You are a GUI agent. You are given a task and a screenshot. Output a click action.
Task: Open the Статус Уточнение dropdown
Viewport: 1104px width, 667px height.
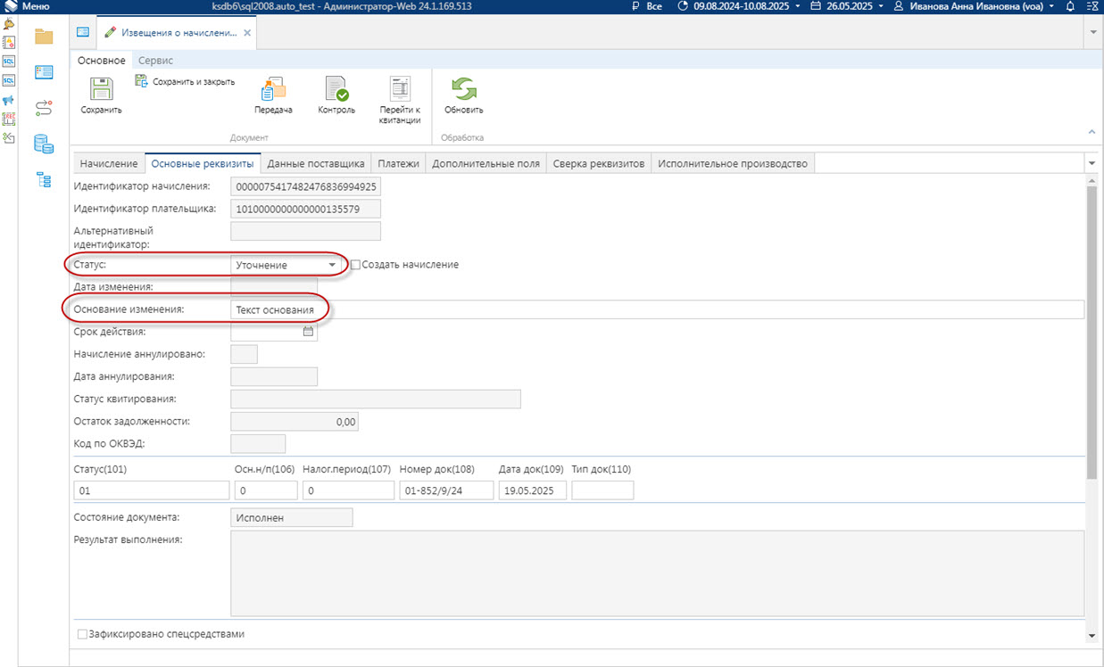tap(332, 265)
